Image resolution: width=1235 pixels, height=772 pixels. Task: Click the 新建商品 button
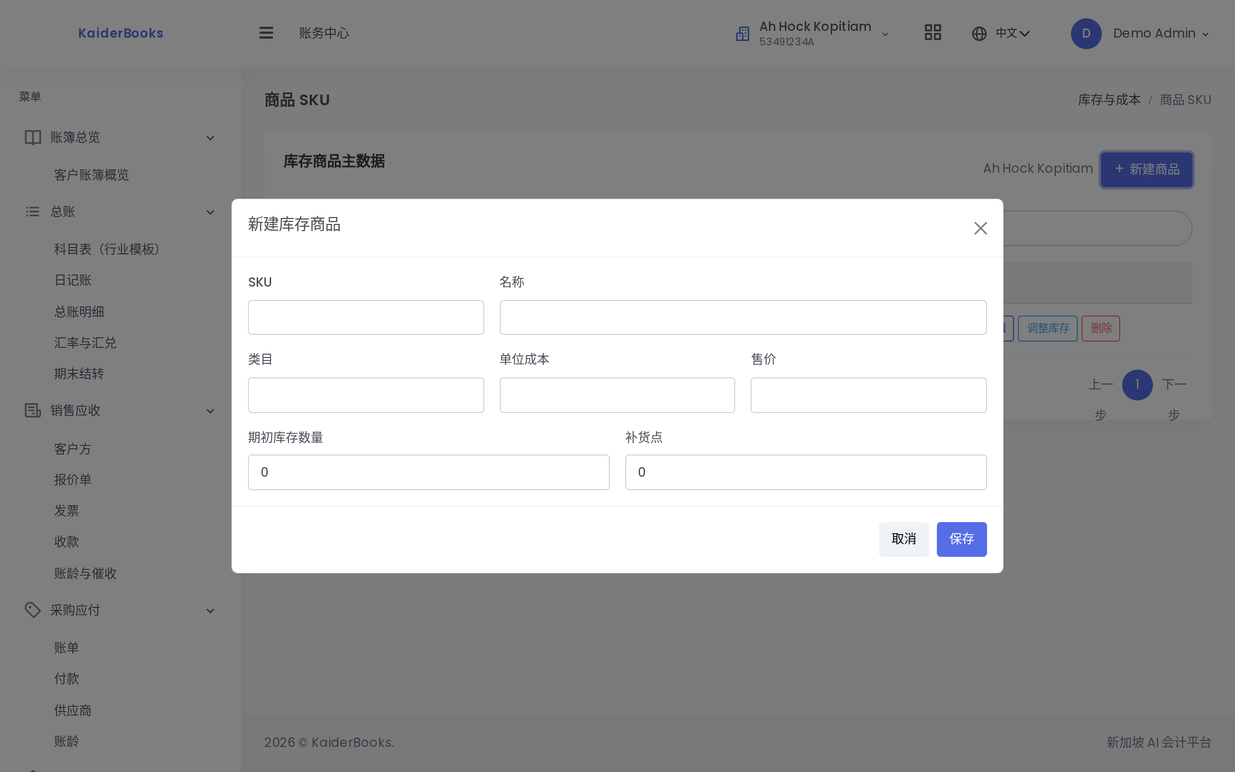coord(1146,169)
